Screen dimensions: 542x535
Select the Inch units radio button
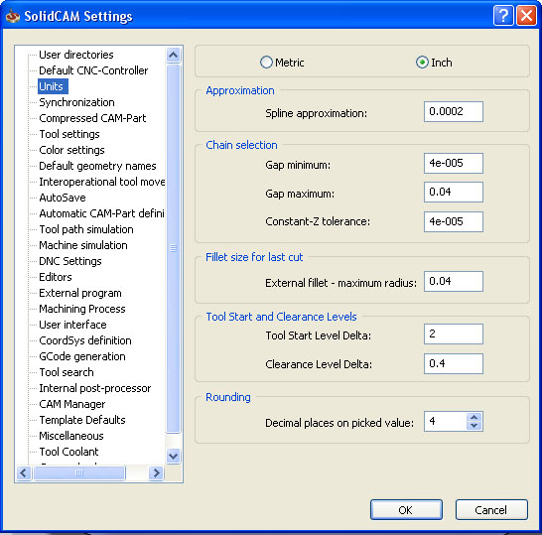[x=422, y=63]
